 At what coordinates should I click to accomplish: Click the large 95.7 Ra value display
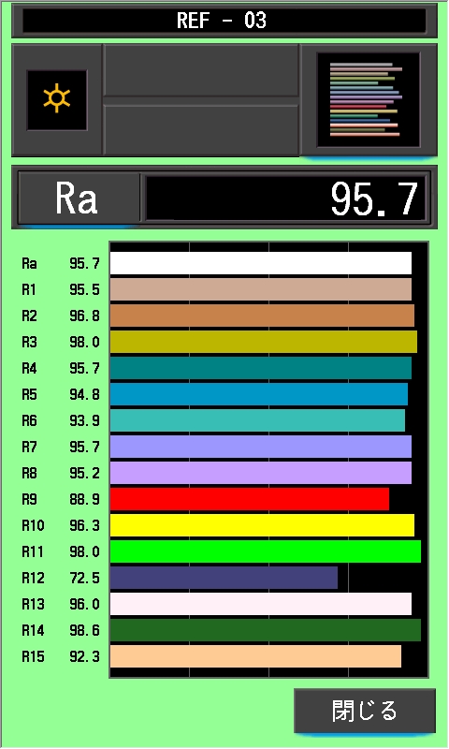pos(285,198)
